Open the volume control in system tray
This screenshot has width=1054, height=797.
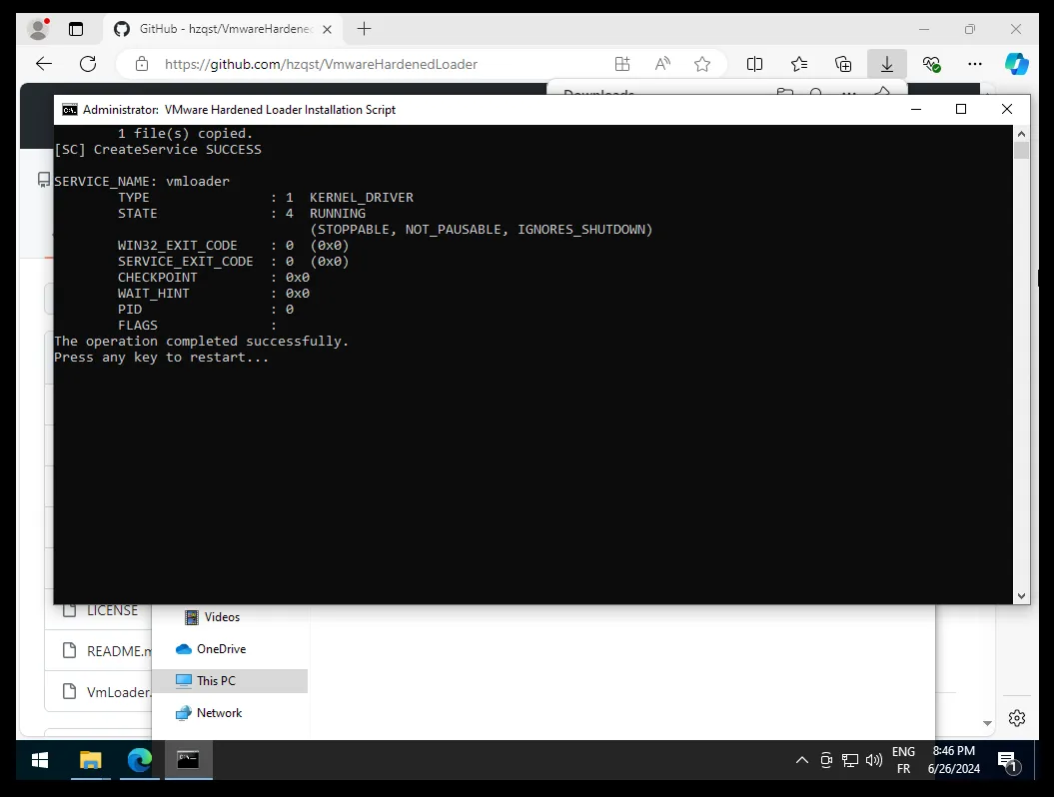tap(874, 761)
